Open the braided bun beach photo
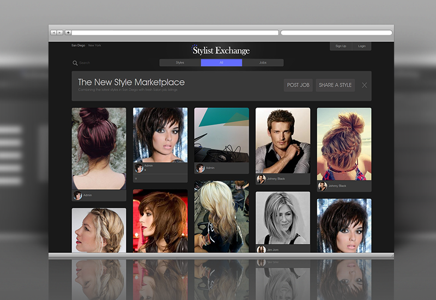 [344, 144]
